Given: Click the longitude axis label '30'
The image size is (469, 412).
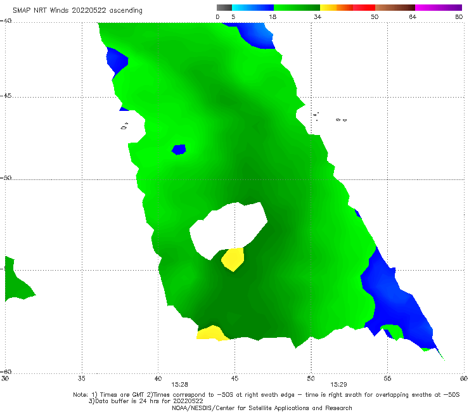Looking at the screenshot, I should (5, 378).
